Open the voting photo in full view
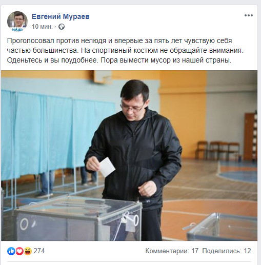 pyautogui.click(x=129, y=155)
